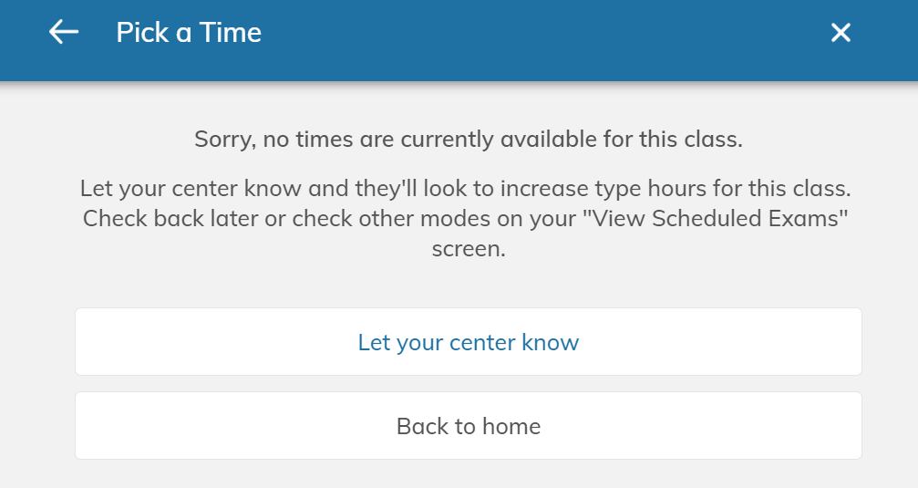Click the back arrow icon
This screenshot has height=488, width=918.
click(64, 33)
